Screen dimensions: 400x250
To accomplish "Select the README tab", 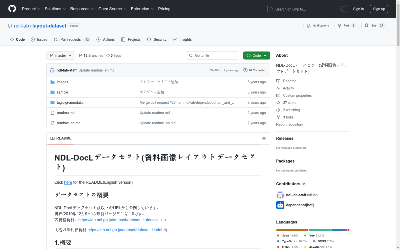I will point(61,138).
